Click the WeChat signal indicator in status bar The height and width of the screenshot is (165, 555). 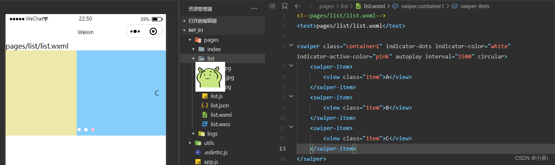point(29,19)
